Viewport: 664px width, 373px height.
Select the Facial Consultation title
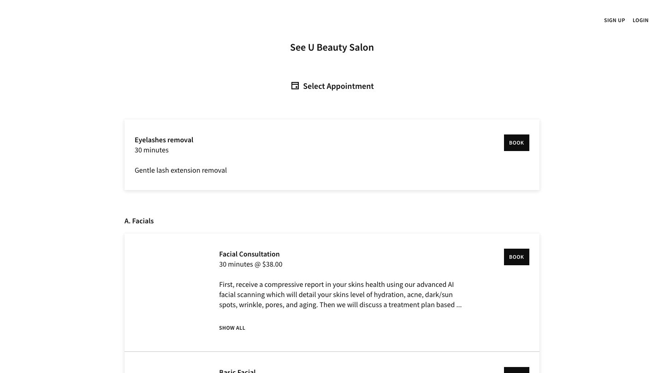(249, 254)
